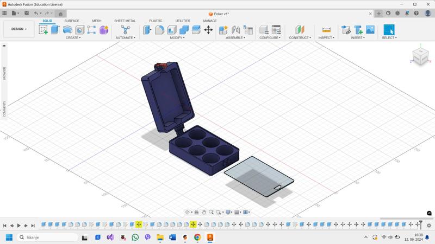This screenshot has height=244, width=435.
Task: Open the Change Parameters table icon
Action: tap(276, 30)
